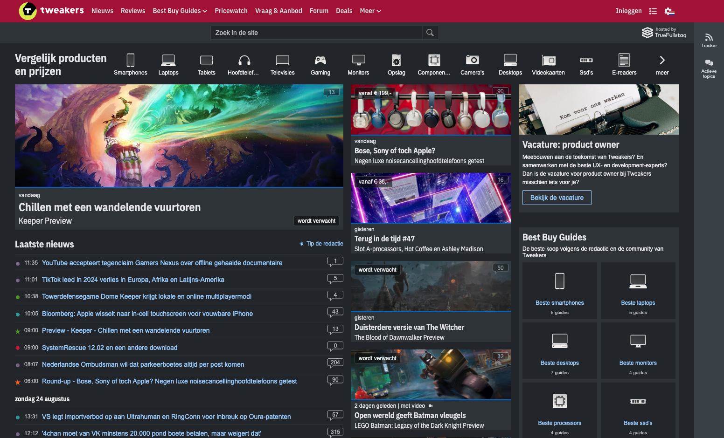Screen dimensions: 724x438
Task: Open SystemRescue 12.02 download item
Action: point(110,348)
